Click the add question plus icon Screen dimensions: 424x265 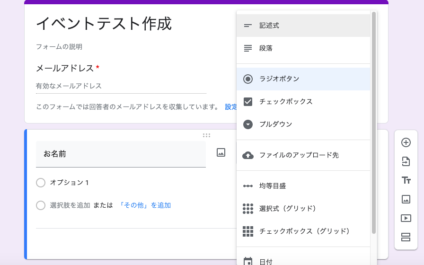(x=406, y=142)
